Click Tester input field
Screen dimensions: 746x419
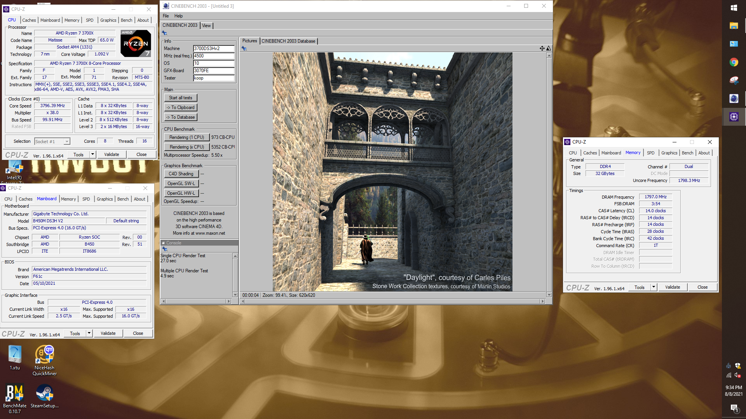(214, 78)
